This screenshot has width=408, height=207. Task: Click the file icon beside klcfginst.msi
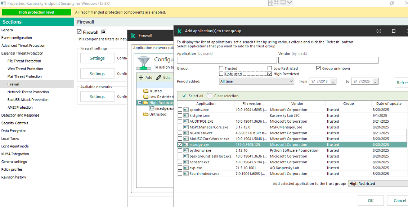[x=186, y=116]
